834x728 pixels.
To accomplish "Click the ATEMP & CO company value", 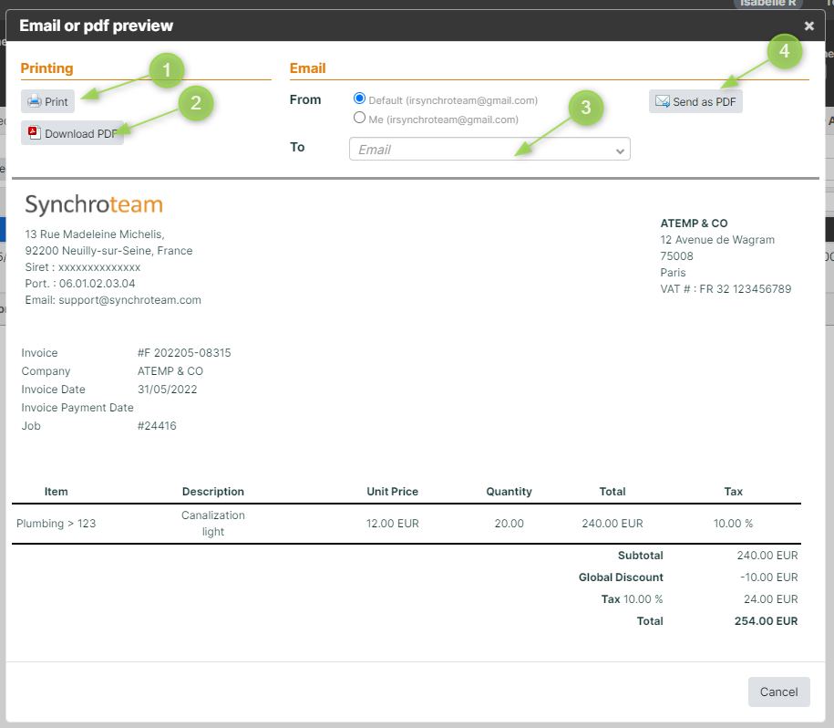I will pos(170,371).
